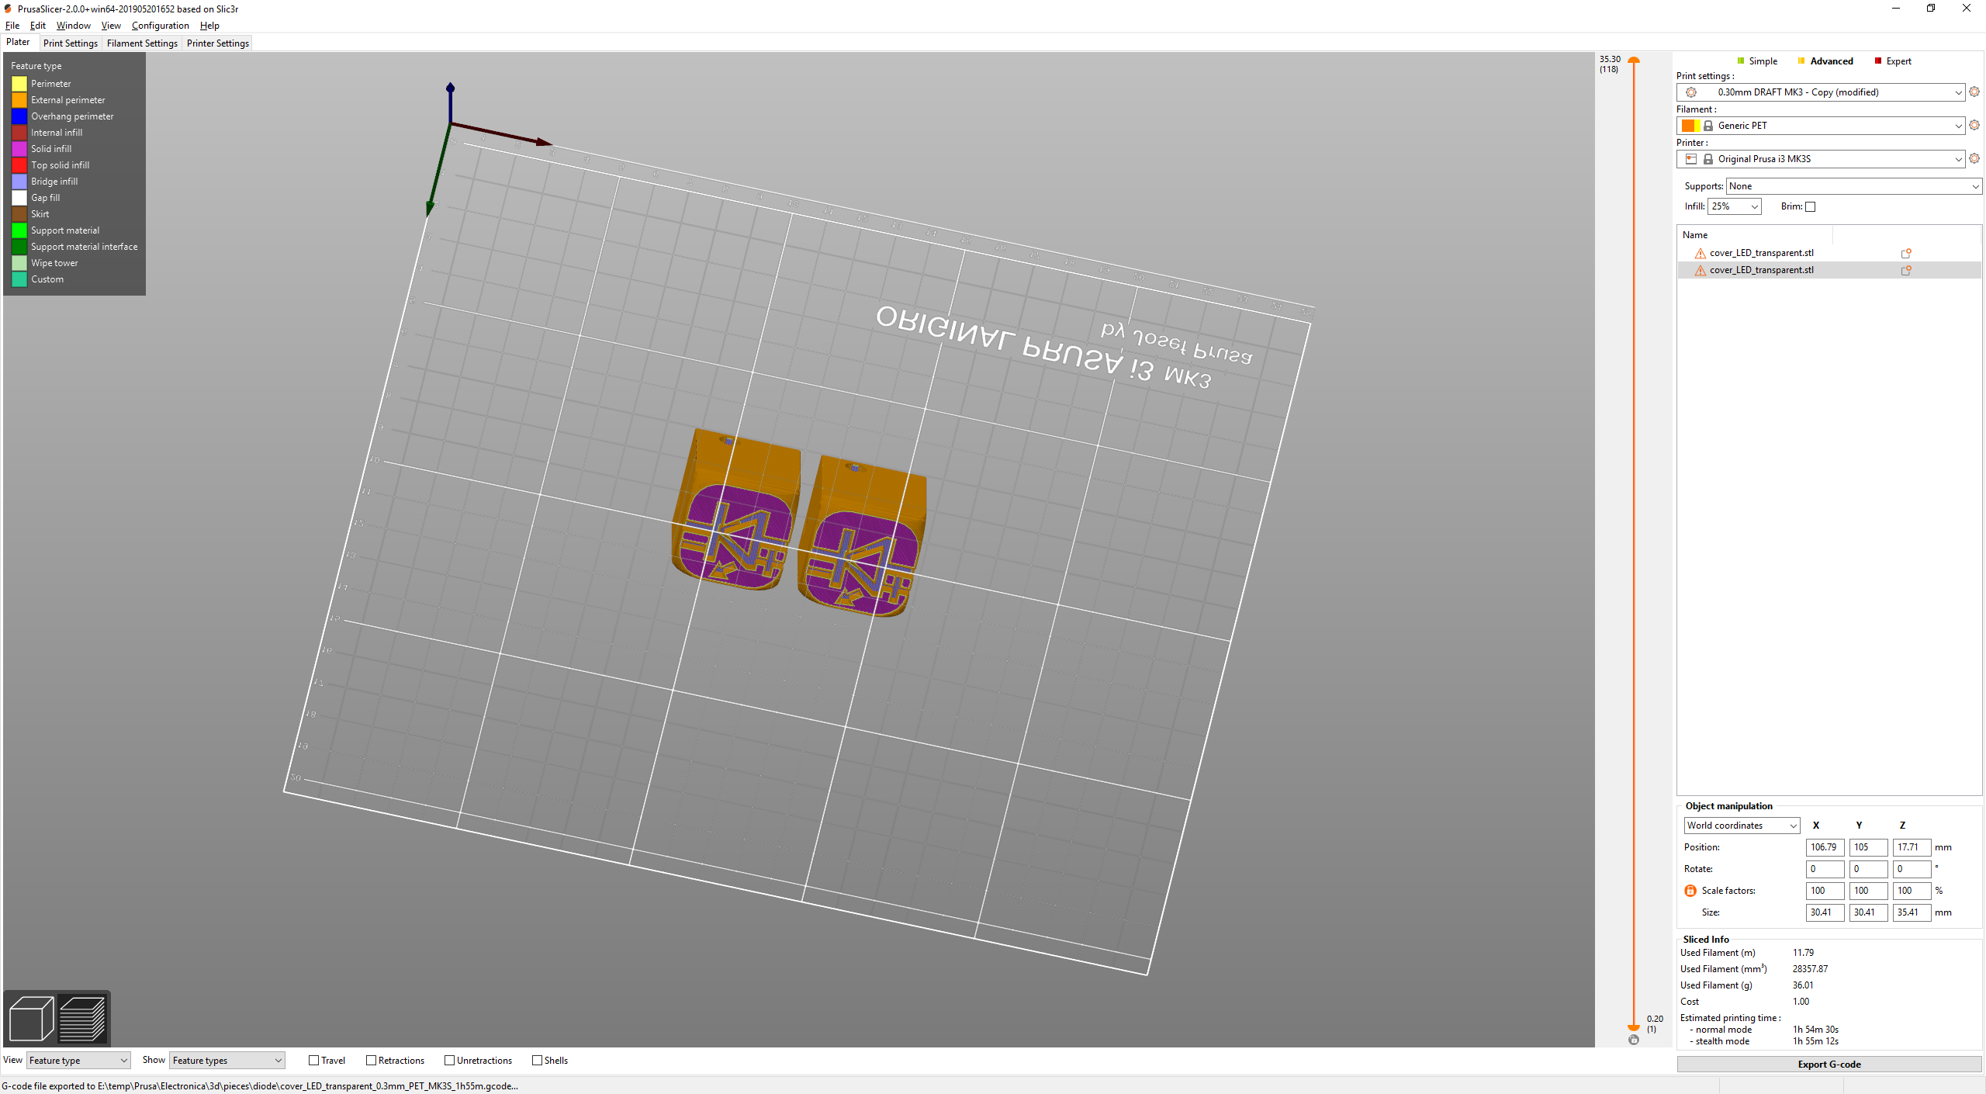Click the gear icon inside the Print settings dropdown
The height and width of the screenshot is (1094, 1986).
pos(1690,92)
